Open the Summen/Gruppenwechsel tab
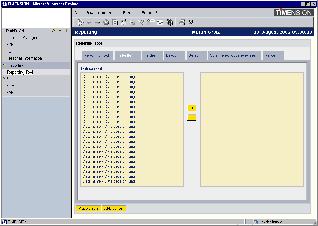The height and width of the screenshot is (226, 318). click(233, 55)
